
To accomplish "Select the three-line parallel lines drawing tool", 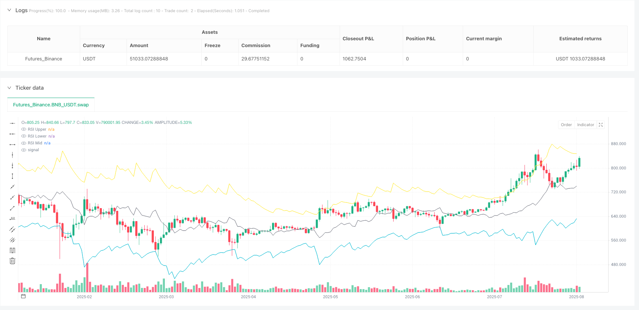I will pyautogui.click(x=13, y=240).
